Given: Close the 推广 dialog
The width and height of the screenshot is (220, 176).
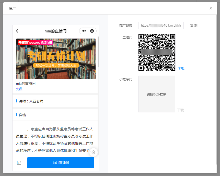Looking at the screenshot, I should pyautogui.click(x=211, y=8).
